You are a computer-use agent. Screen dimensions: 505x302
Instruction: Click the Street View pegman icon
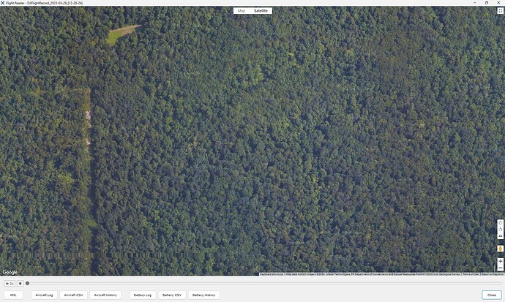coord(500,248)
